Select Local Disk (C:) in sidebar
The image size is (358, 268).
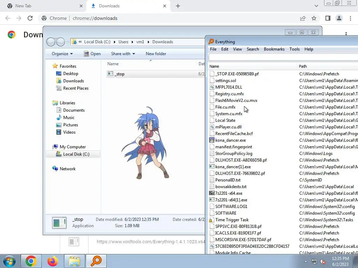pos(73,154)
